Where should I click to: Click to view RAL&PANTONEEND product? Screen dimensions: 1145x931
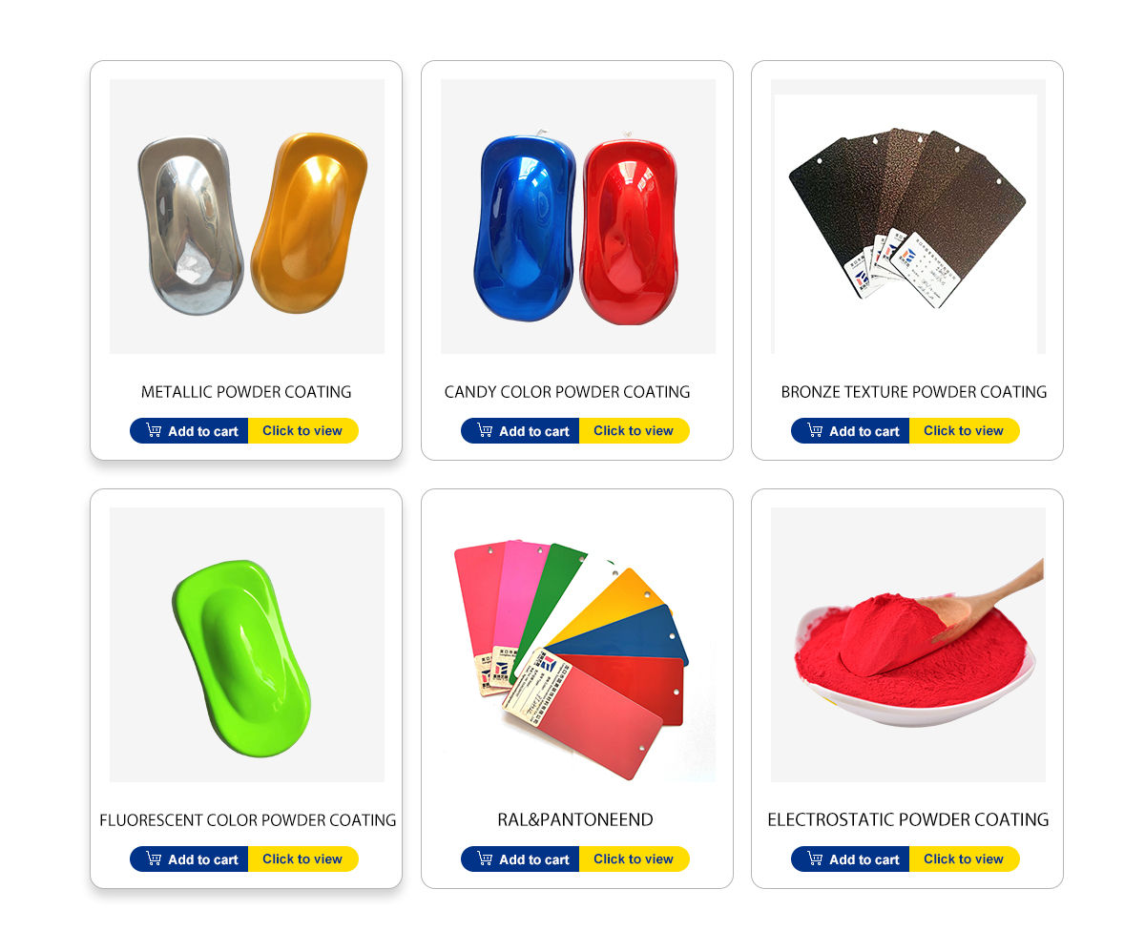click(635, 859)
